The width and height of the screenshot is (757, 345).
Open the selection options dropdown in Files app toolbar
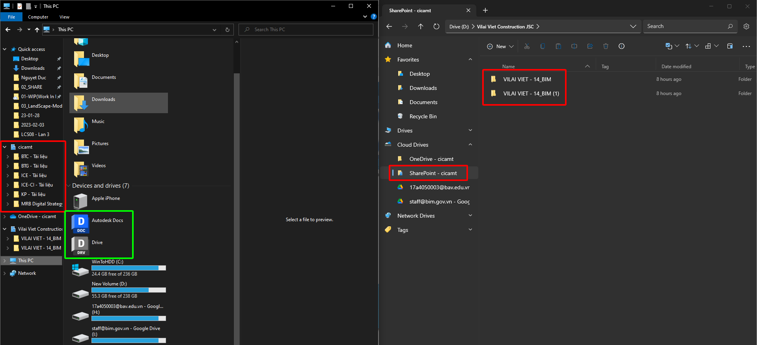(x=672, y=46)
